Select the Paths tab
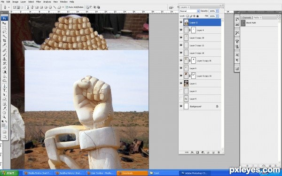The image size is (282, 176). pyautogui.click(x=258, y=17)
